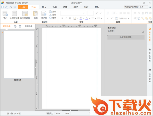Click the Paste (粘贴) icon

[x=36, y=15]
